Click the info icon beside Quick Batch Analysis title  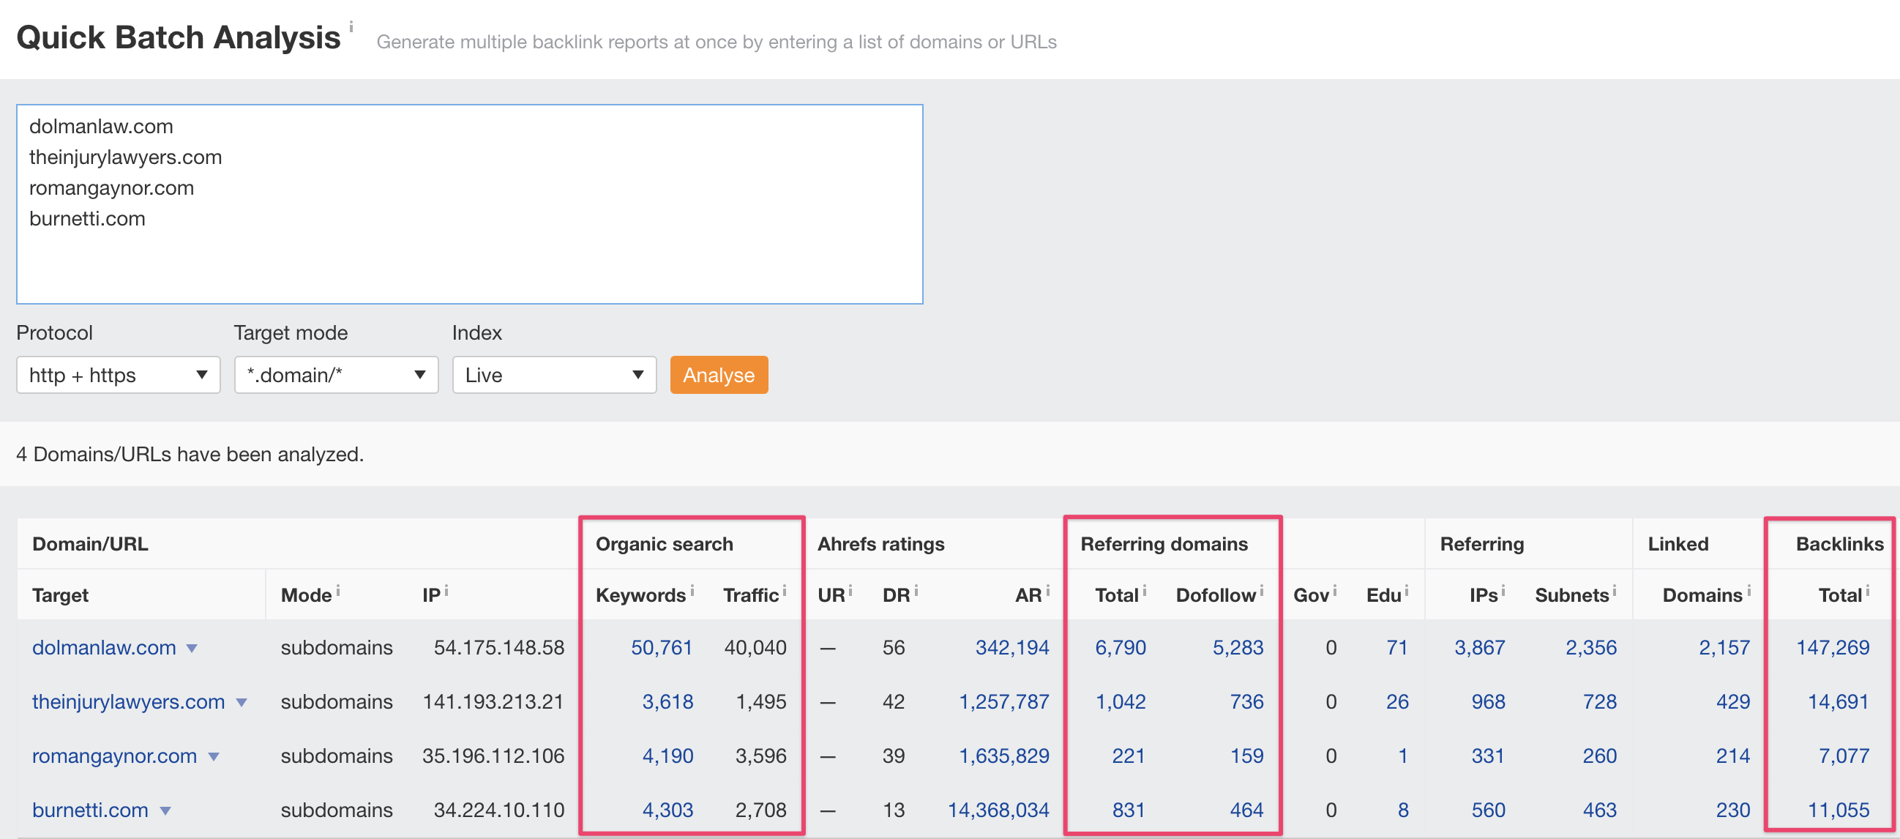tap(351, 27)
